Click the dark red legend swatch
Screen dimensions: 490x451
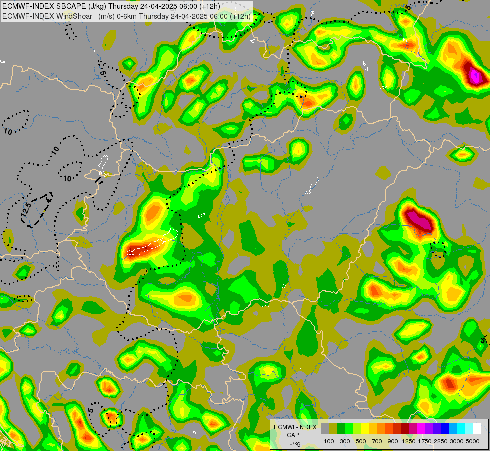click(405, 429)
